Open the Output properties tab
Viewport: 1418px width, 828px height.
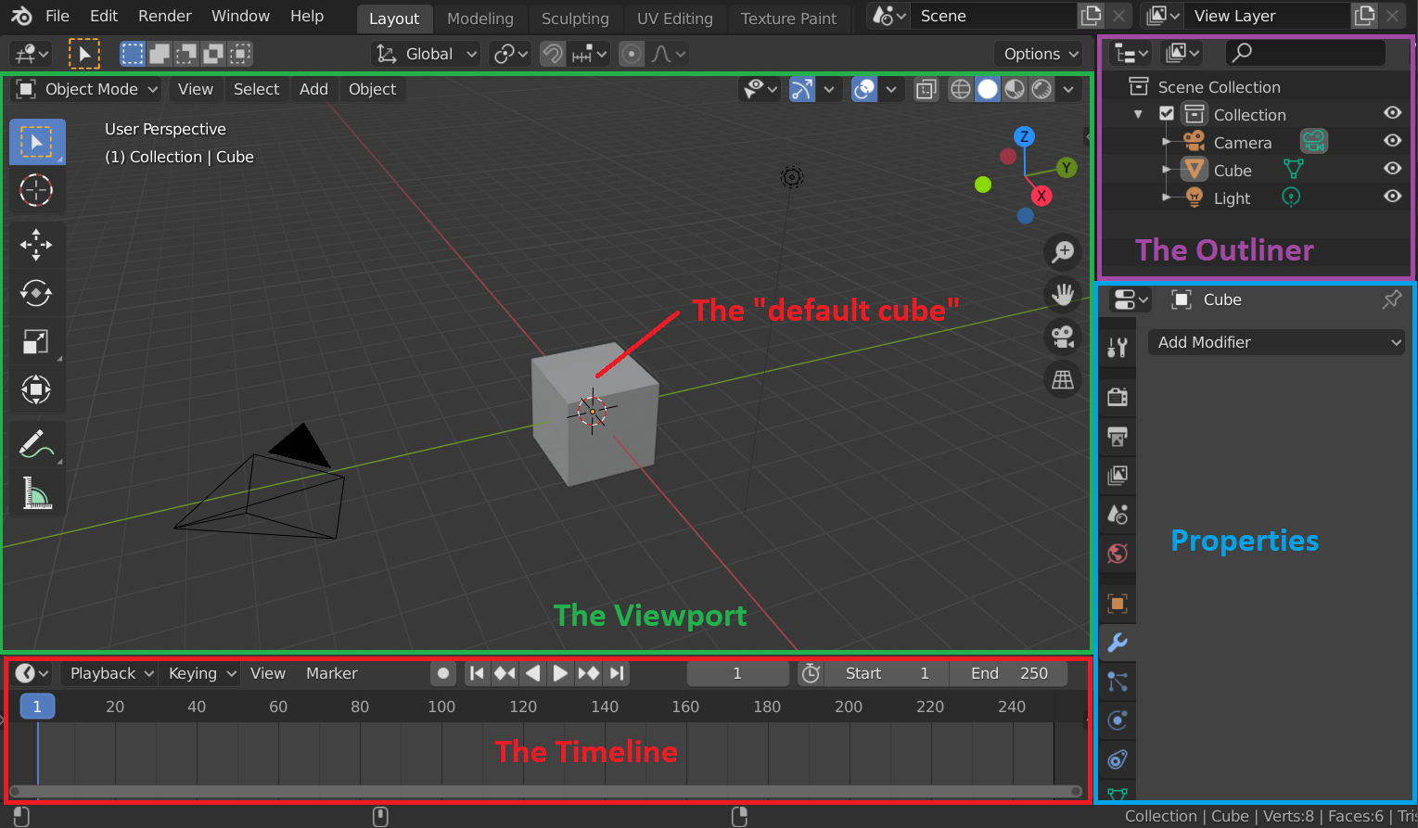coord(1118,436)
